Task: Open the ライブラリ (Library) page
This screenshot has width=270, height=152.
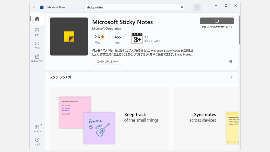Action: (37, 129)
